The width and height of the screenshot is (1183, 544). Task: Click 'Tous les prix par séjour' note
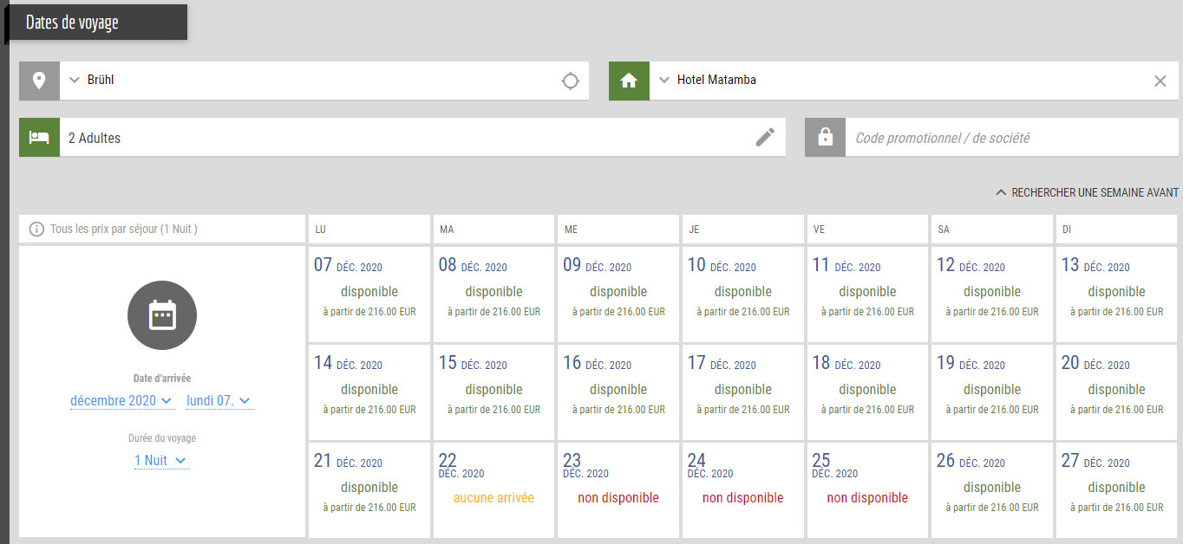(x=124, y=230)
